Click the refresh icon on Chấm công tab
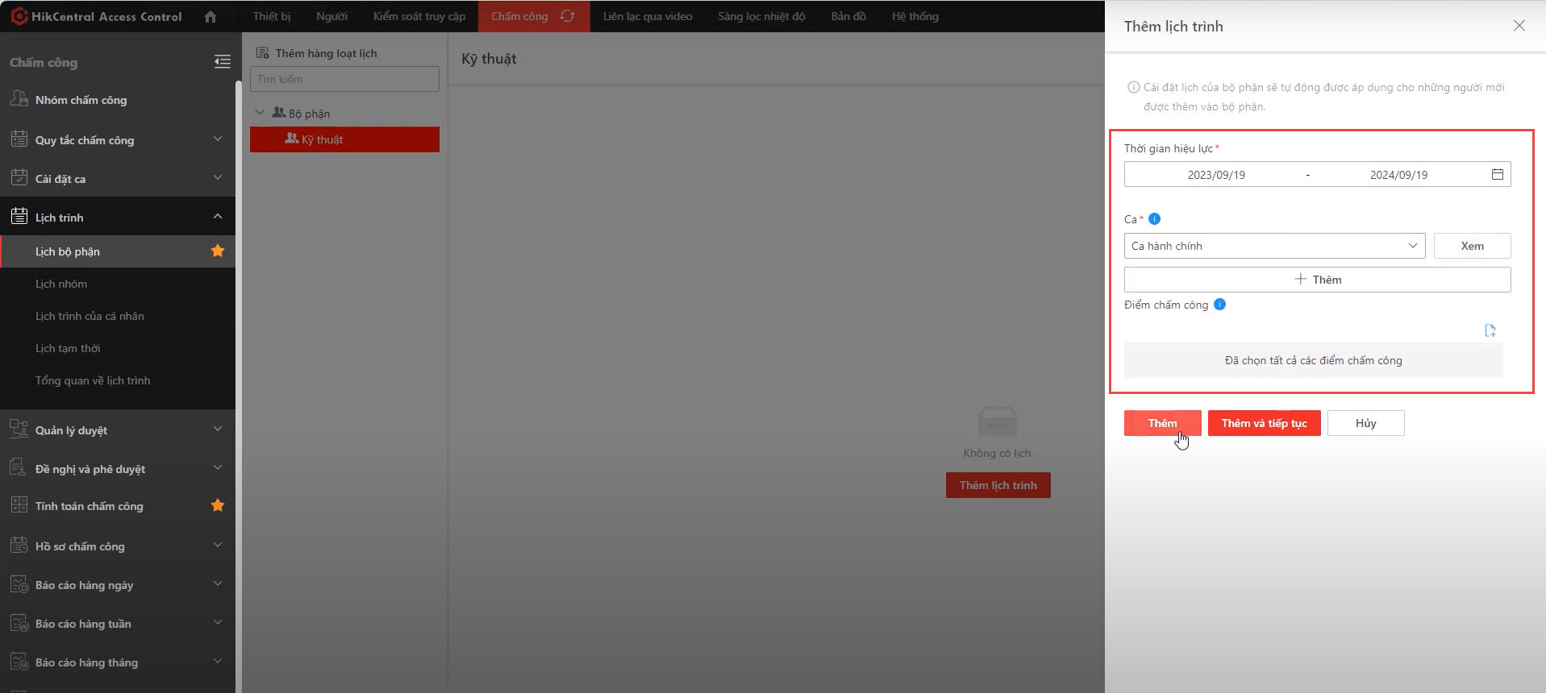 tap(568, 16)
